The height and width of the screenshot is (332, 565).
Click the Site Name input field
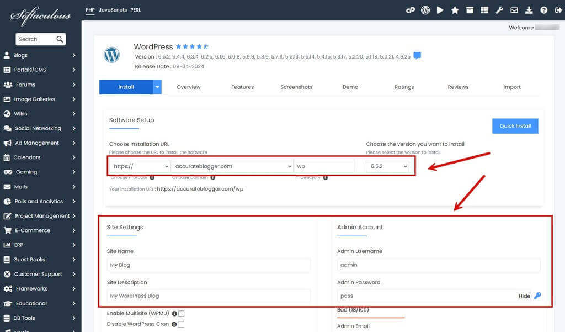209,265
